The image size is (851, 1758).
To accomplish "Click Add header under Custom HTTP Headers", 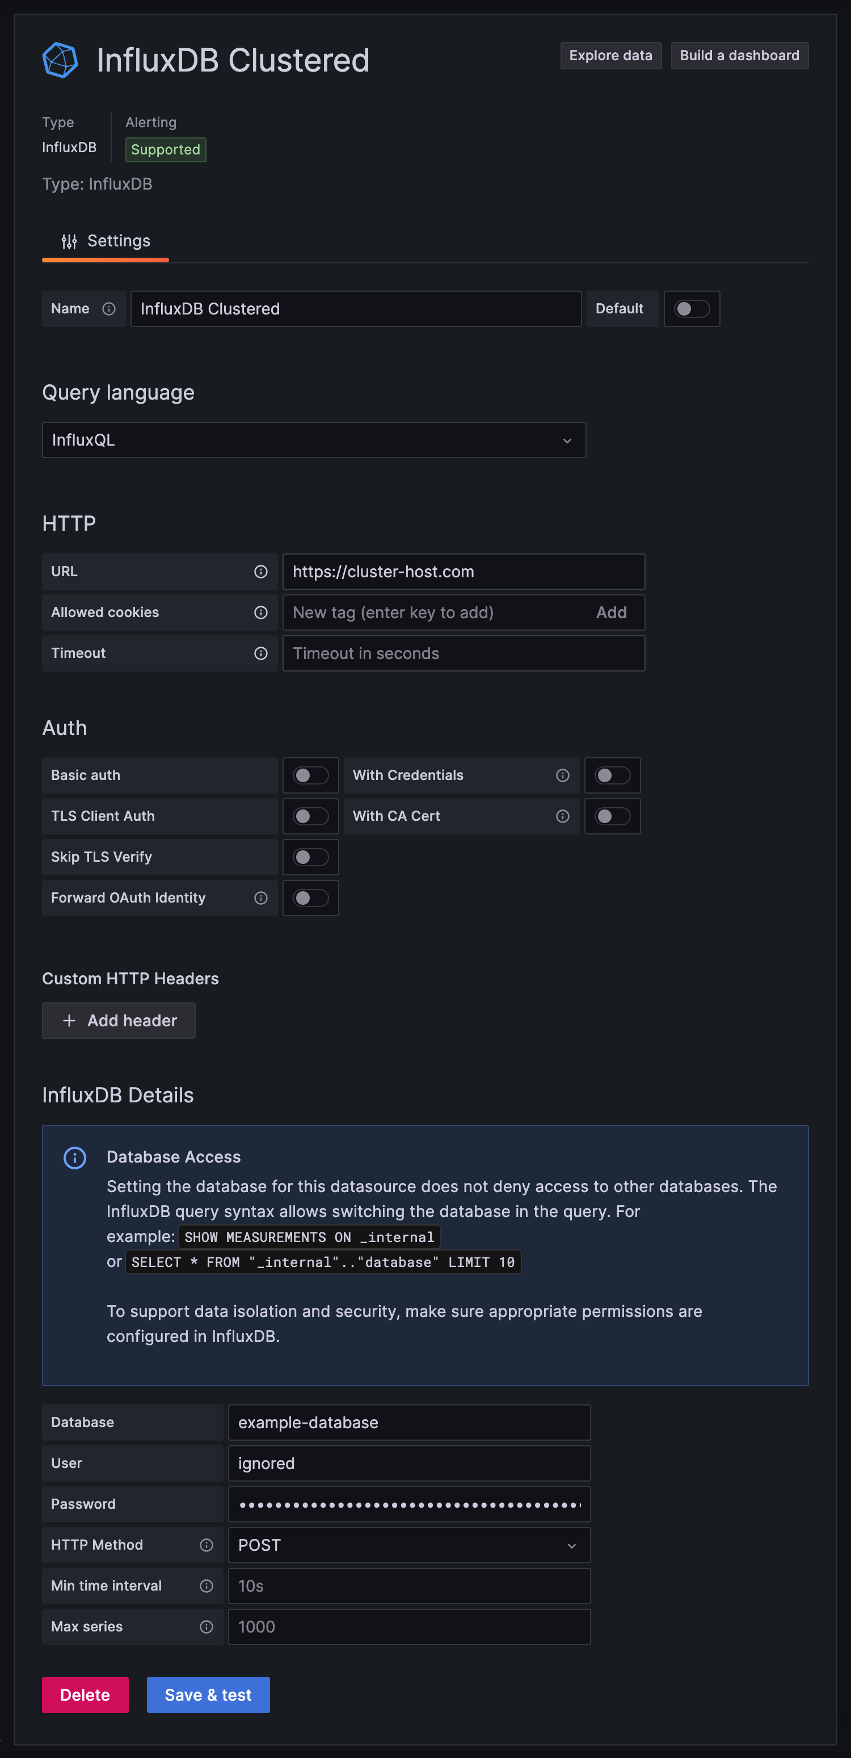I will 119,1020.
